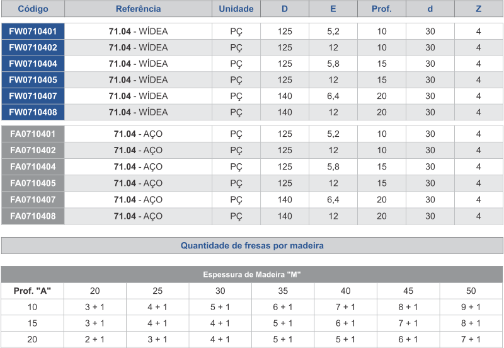This screenshot has height=348, width=504.
Task: Choose product code FW0710408
Action: [33, 112]
